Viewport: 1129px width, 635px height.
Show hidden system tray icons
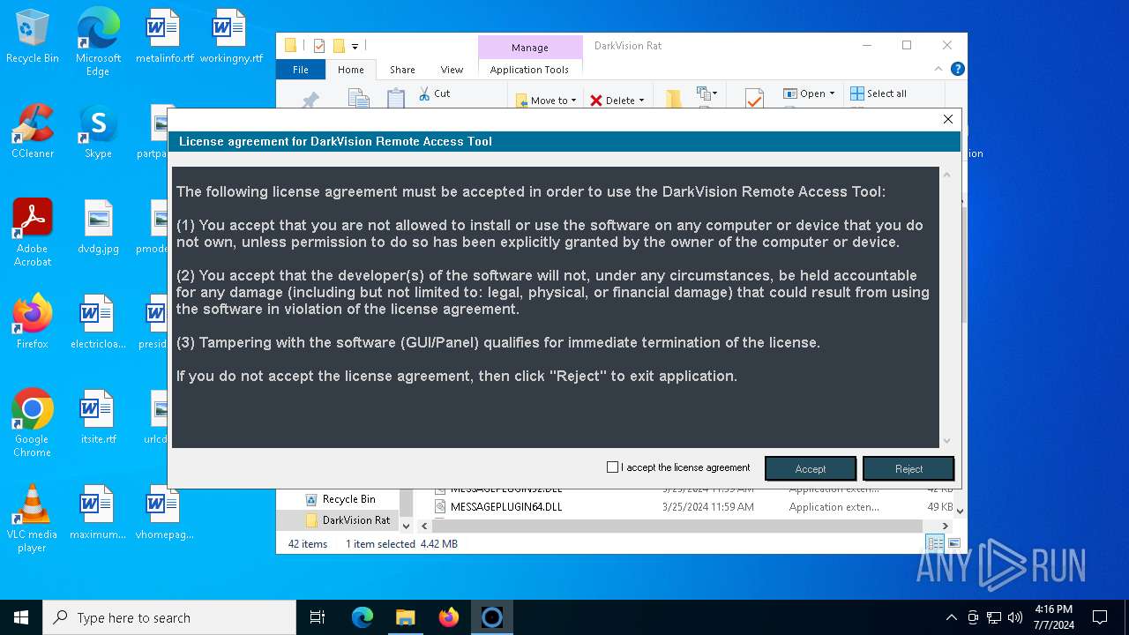point(951,617)
